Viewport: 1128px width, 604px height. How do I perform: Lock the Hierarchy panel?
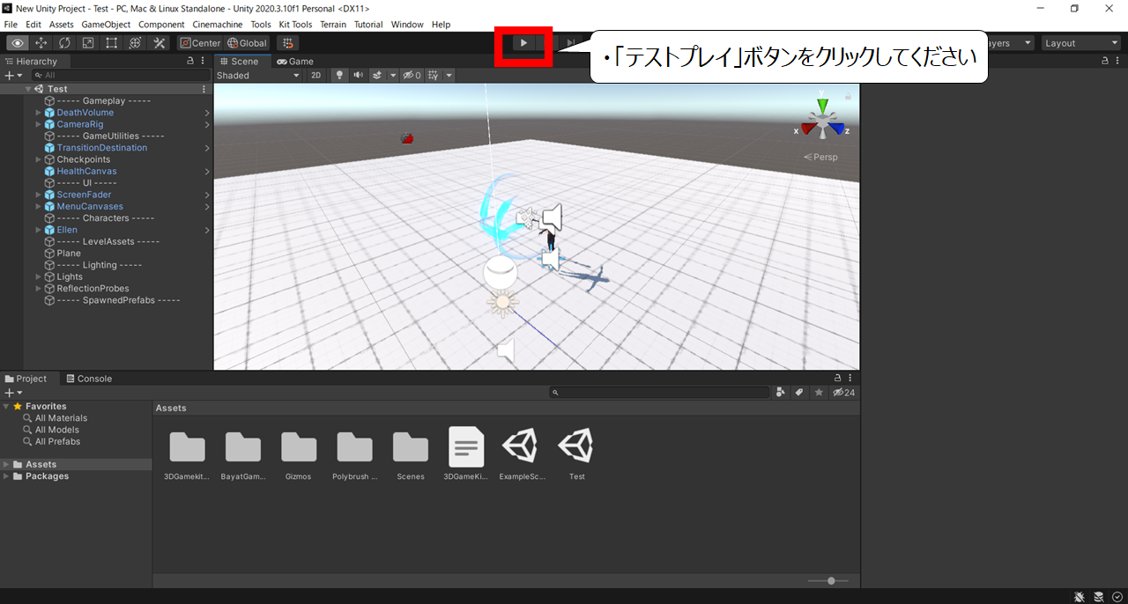[x=190, y=62]
